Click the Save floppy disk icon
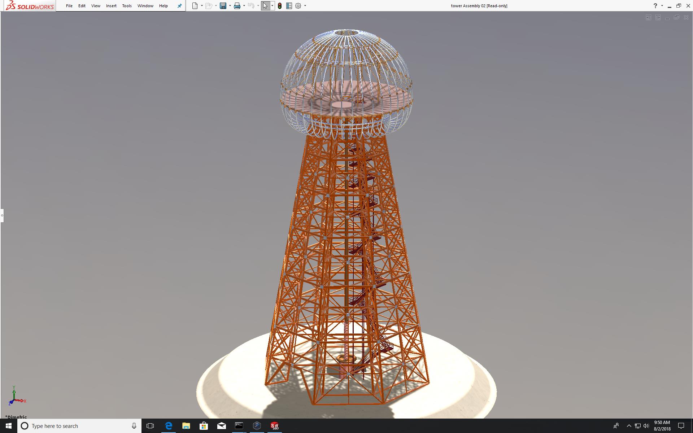 (x=223, y=6)
